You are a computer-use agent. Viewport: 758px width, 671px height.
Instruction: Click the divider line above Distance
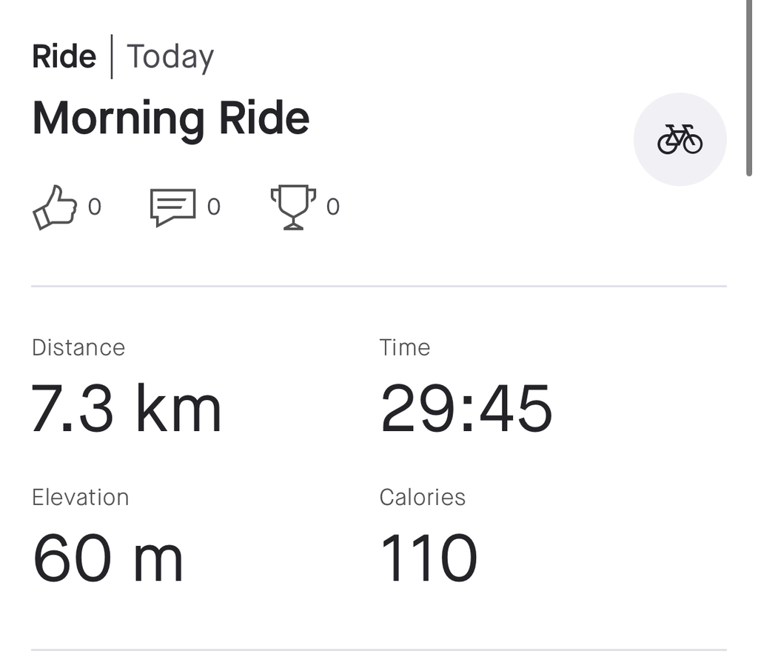point(379,286)
